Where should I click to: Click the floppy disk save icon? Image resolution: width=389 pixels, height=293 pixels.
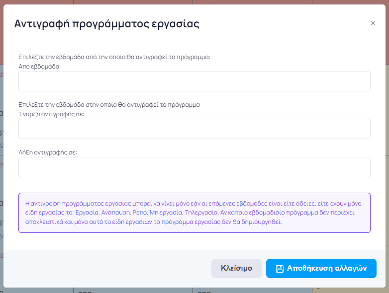coord(280,269)
